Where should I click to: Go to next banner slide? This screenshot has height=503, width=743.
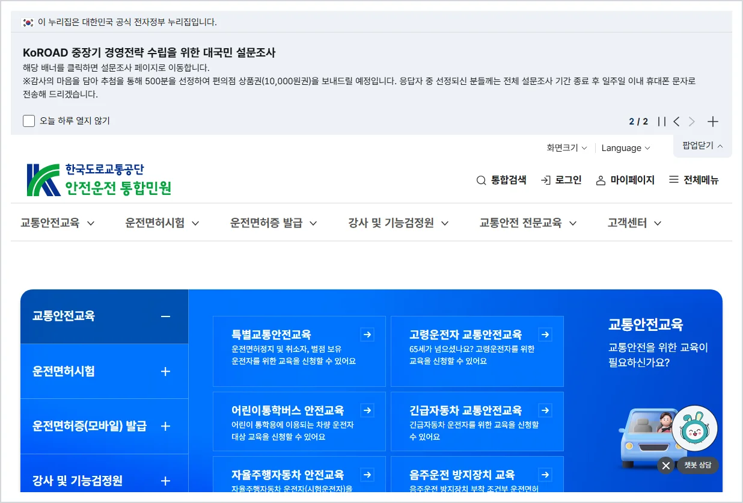click(692, 122)
